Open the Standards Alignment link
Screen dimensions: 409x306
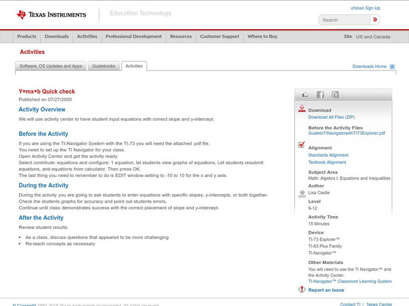[x=328, y=155]
